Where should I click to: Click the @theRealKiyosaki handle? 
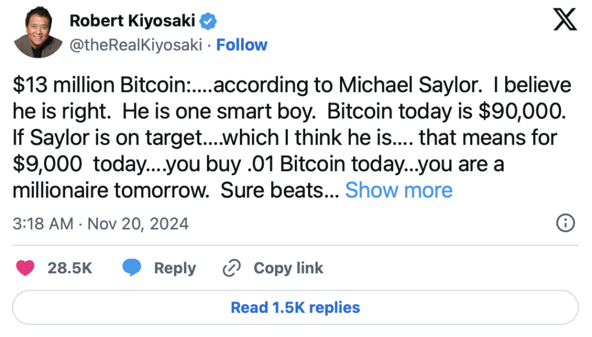pos(136,45)
